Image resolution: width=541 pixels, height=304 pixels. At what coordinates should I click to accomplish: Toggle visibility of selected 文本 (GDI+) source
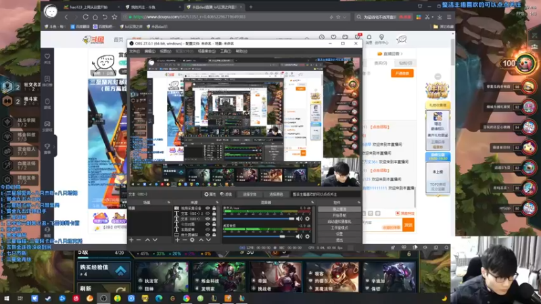tap(208, 218)
